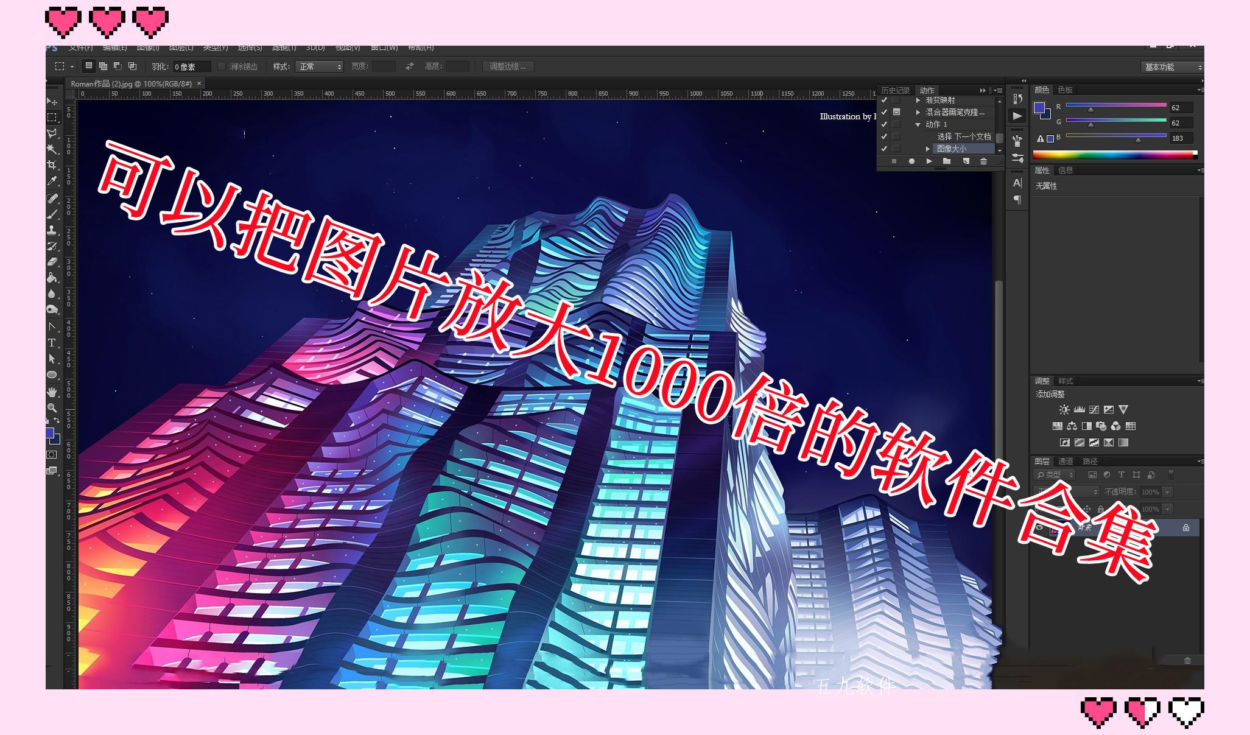Switch to the 样式 styles tab
Viewport: 1250px width, 735px height.
click(1066, 381)
